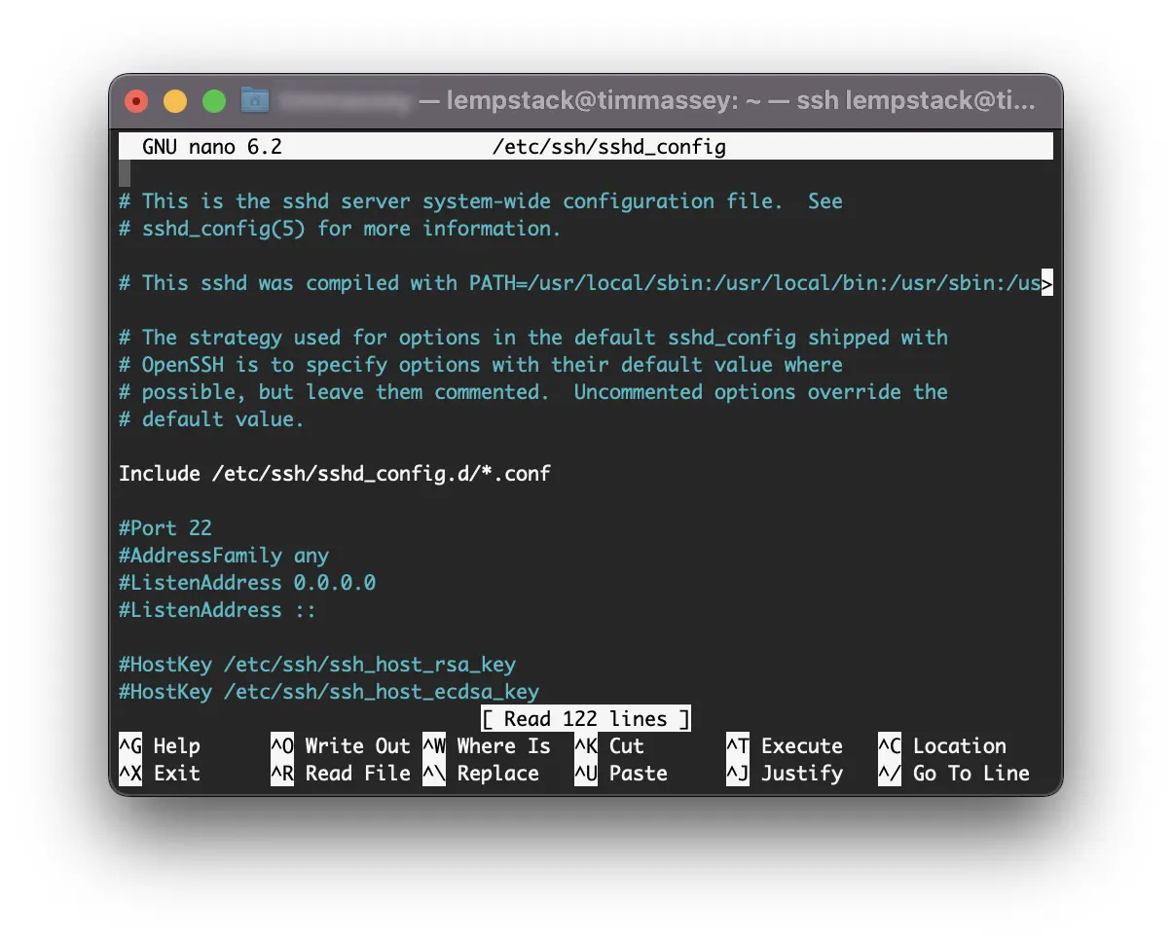Viewport: 1172px width, 940px height.
Task: Click the sshd_config(5) for more information line
Action: click(341, 229)
